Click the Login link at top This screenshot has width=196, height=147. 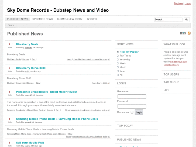click(187, 4)
